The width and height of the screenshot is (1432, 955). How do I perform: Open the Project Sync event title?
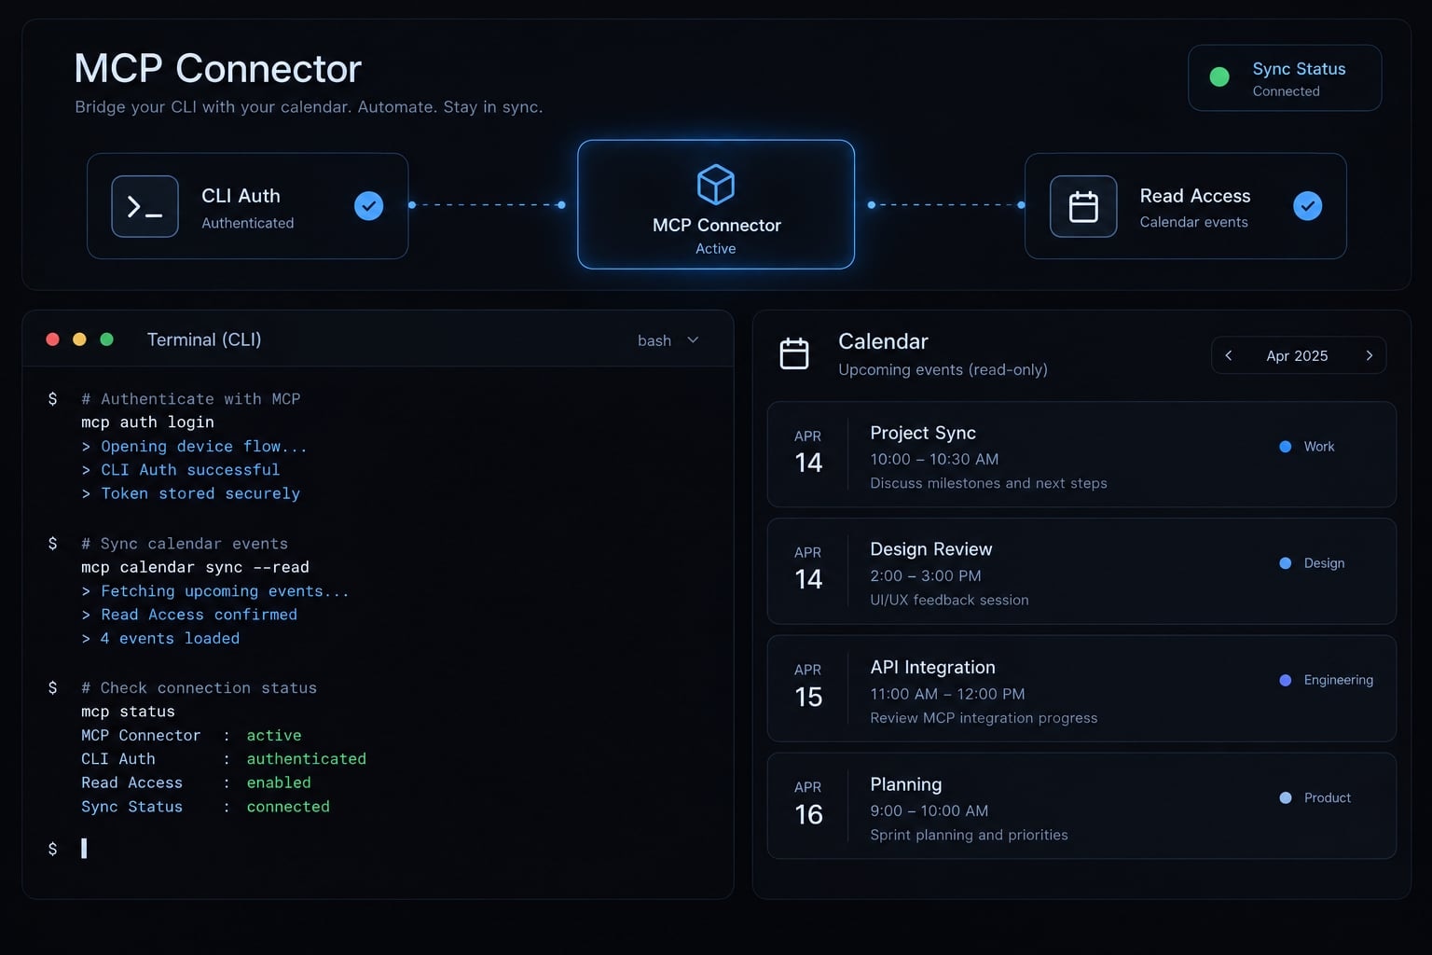point(923,434)
